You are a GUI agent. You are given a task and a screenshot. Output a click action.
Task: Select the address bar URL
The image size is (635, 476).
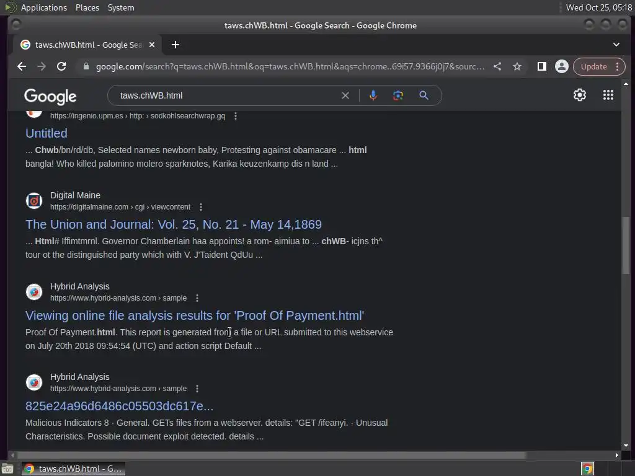(x=290, y=66)
